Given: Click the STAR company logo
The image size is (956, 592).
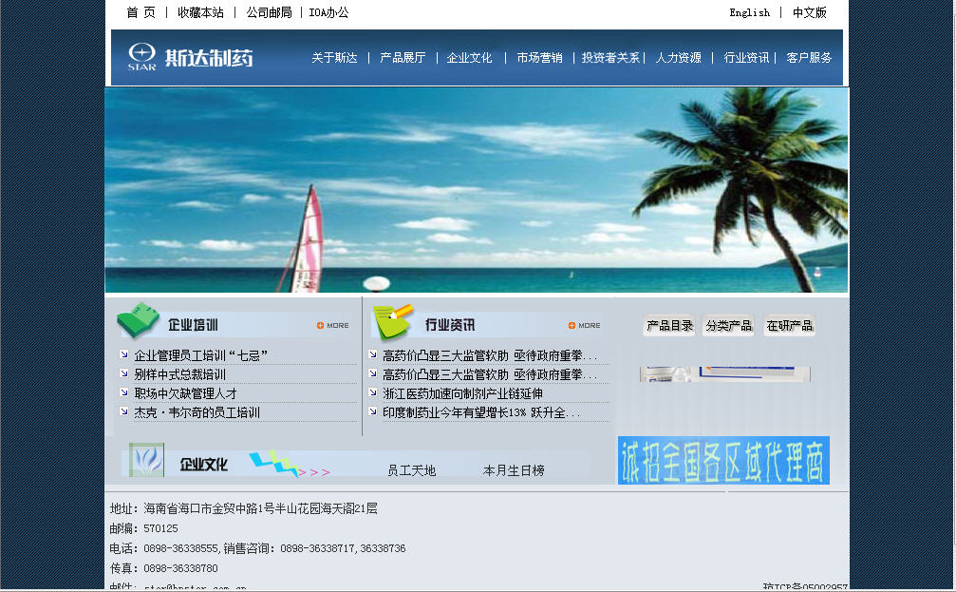Looking at the screenshot, I should tap(142, 57).
